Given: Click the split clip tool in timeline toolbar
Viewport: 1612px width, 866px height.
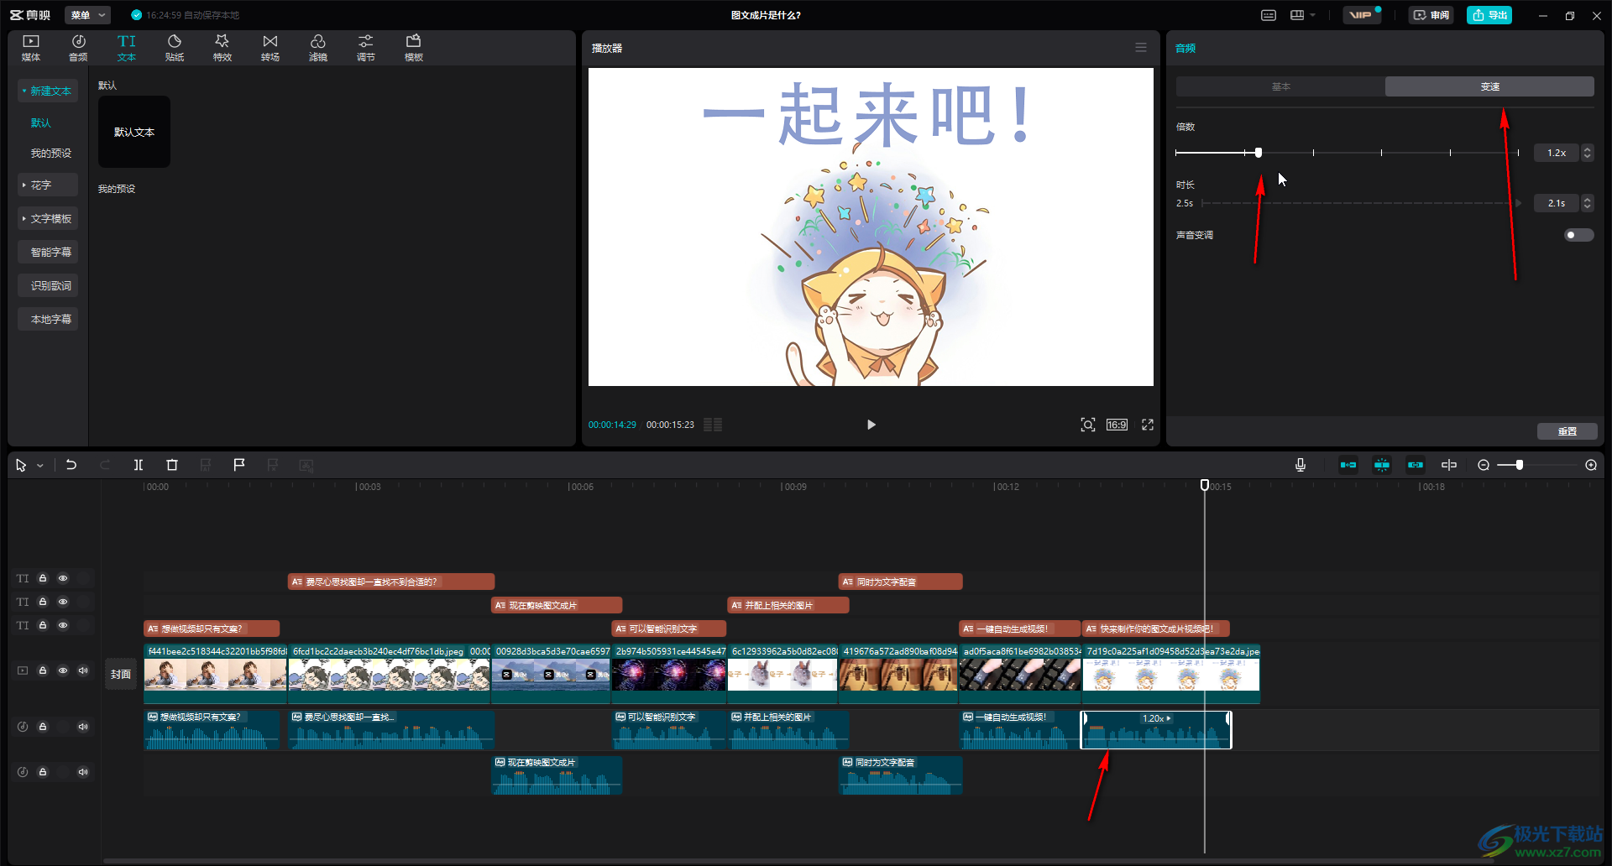Looking at the screenshot, I should (139, 465).
